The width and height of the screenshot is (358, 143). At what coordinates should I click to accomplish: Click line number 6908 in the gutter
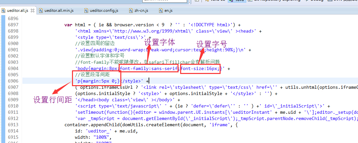(x=13, y=93)
